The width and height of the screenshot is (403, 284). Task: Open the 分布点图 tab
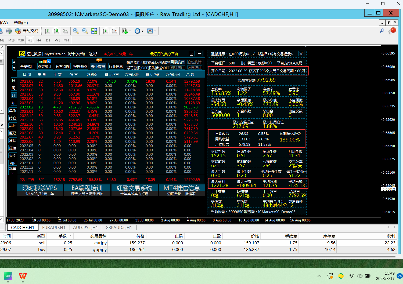(x=63, y=67)
